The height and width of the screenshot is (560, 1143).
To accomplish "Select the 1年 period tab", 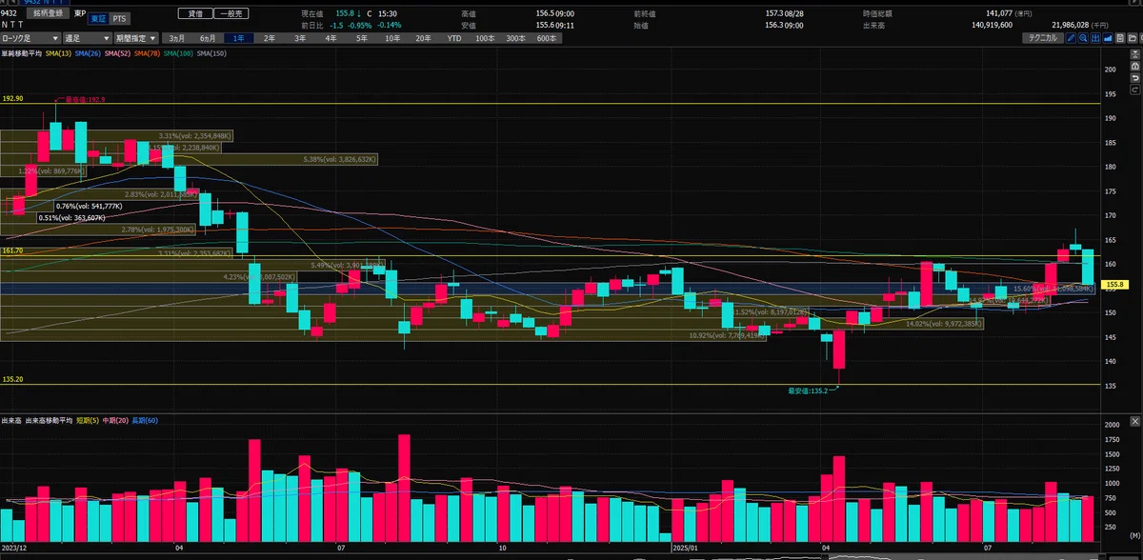I will coord(238,38).
